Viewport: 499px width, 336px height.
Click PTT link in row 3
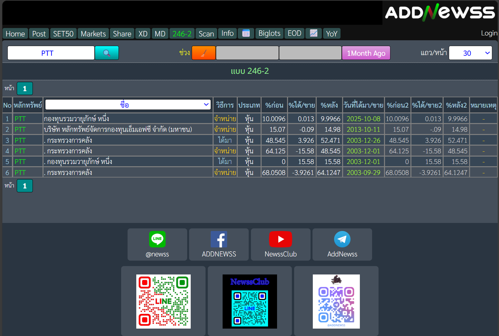coord(20,140)
